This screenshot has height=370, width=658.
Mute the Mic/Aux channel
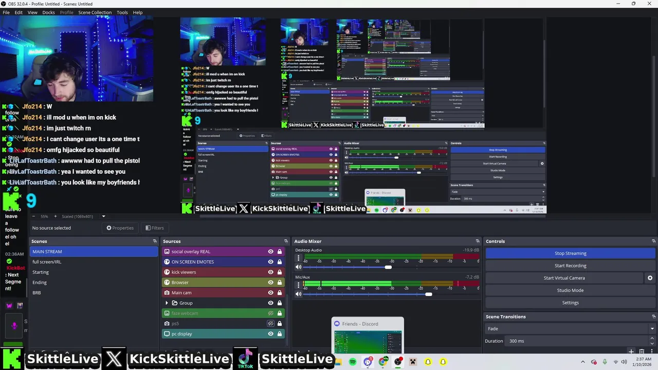coord(298,294)
